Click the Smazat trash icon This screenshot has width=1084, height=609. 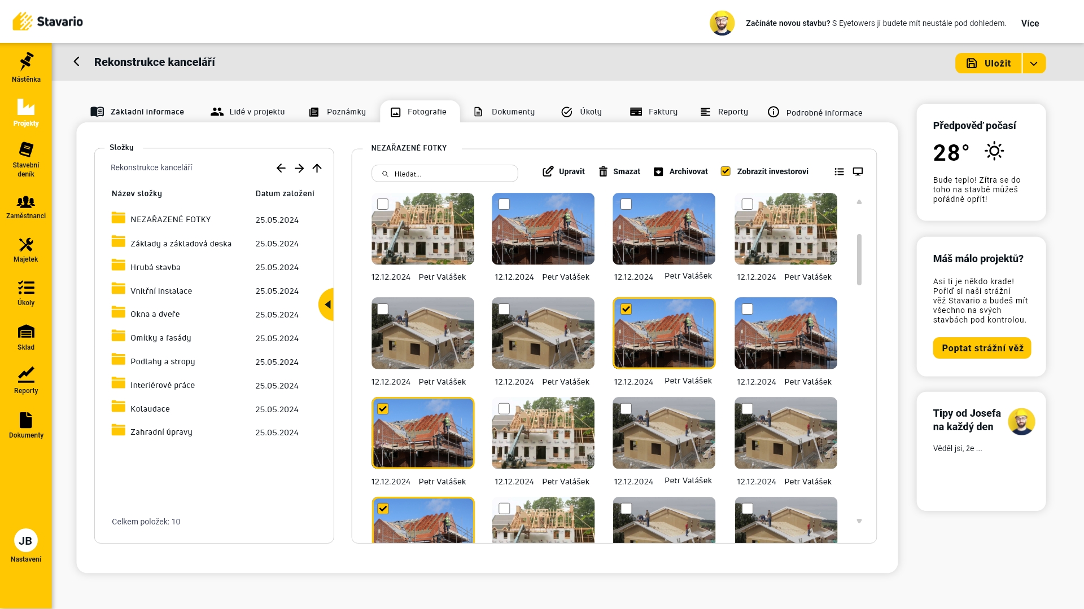(603, 172)
